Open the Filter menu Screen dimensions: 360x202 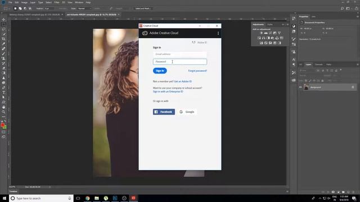[x=57, y=2]
